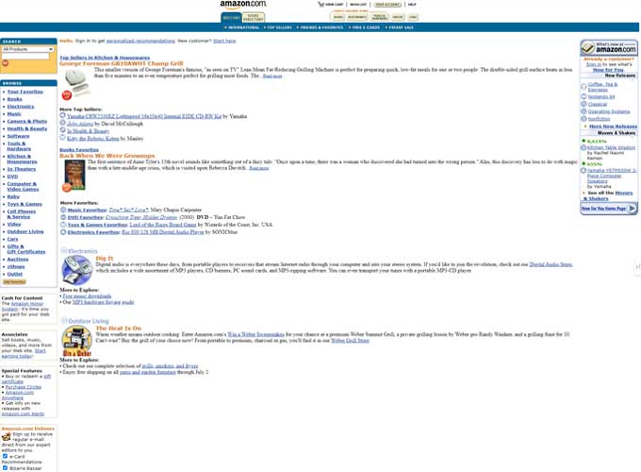Click discount badge on grill image
This screenshot has height=472, width=641.
point(66,95)
